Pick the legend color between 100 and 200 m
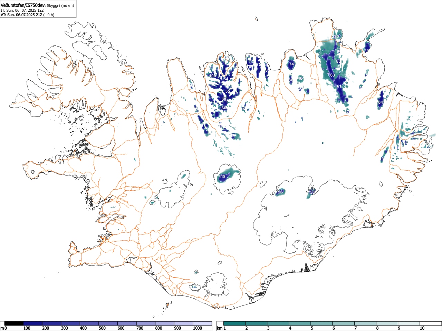Viewport: 442px width, 331px height. tap(33, 323)
